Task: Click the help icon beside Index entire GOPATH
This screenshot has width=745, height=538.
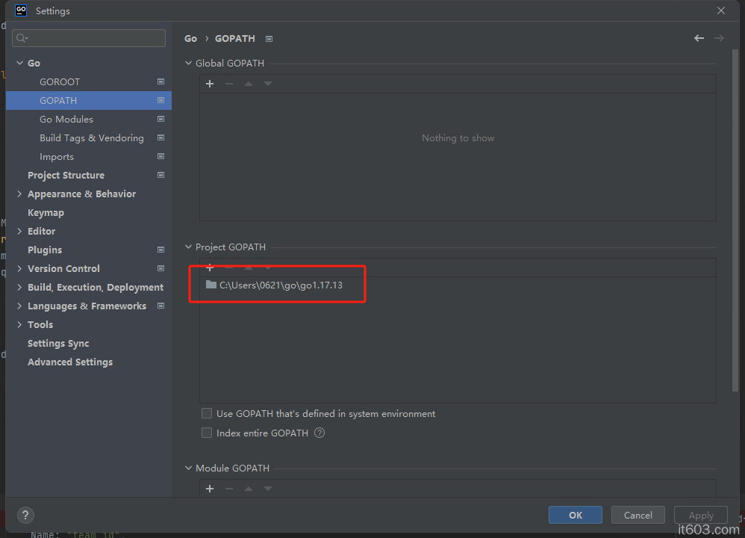Action: [319, 433]
